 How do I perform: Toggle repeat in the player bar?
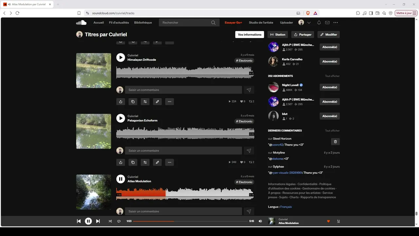[x=119, y=221]
